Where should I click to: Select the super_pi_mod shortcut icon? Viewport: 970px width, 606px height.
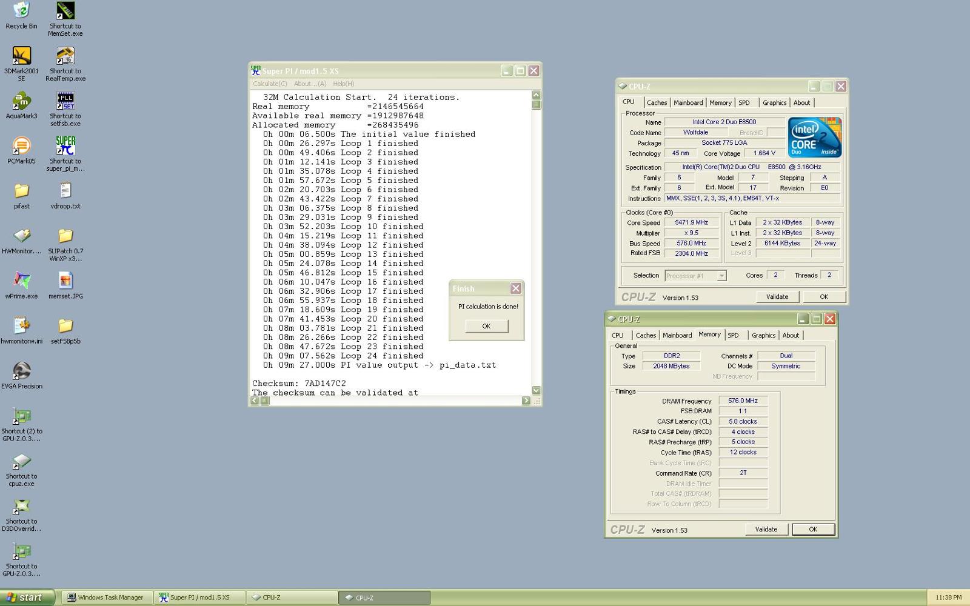point(65,145)
